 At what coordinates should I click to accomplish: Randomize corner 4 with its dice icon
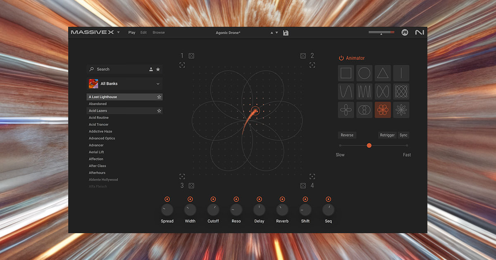(303, 186)
